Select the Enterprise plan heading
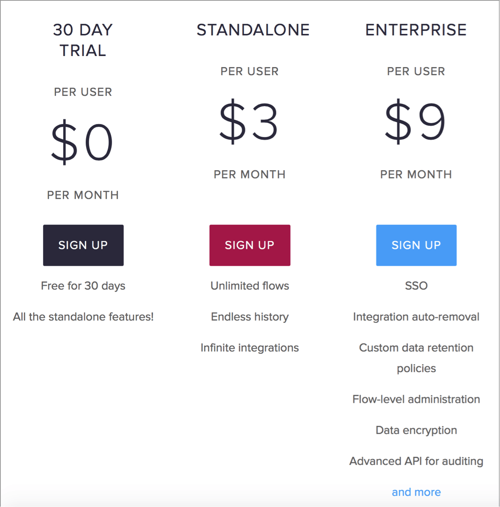500x507 pixels. [416, 30]
